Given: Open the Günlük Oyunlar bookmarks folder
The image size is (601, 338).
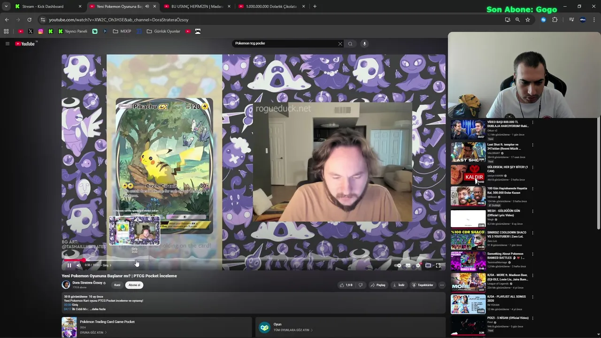Looking at the screenshot, I should [163, 31].
